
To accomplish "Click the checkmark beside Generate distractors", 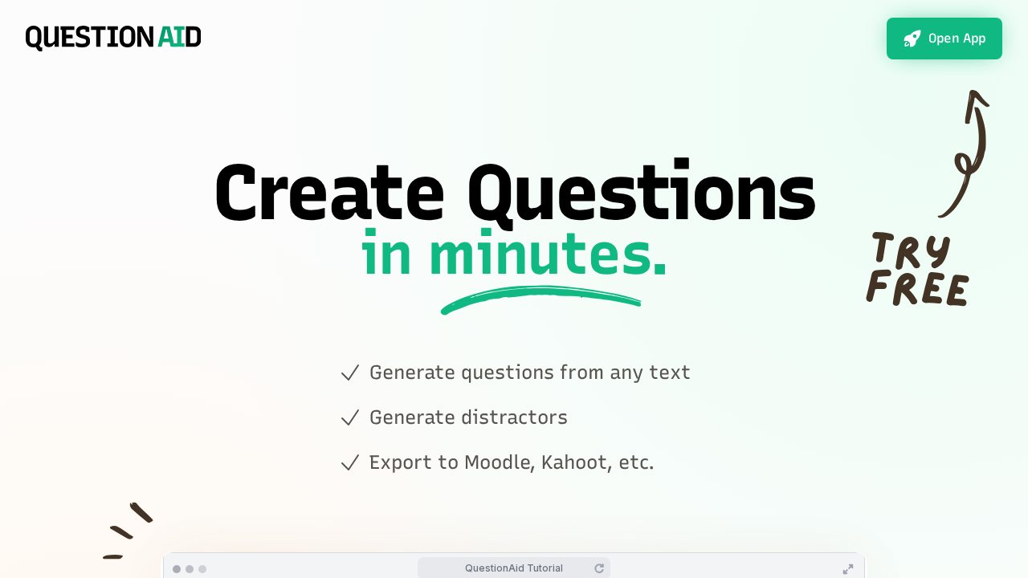I will tap(350, 417).
